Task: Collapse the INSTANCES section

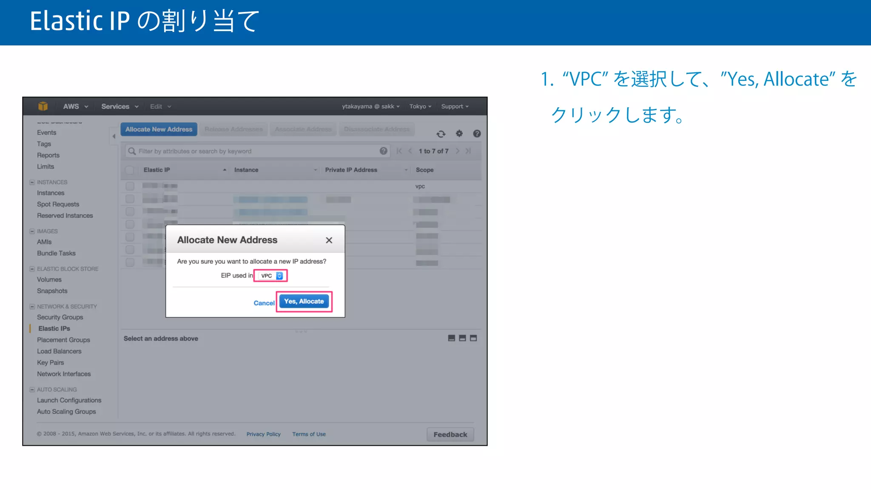Action: pos(32,182)
